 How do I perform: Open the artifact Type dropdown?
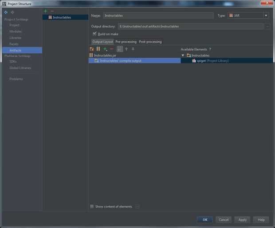[266, 16]
